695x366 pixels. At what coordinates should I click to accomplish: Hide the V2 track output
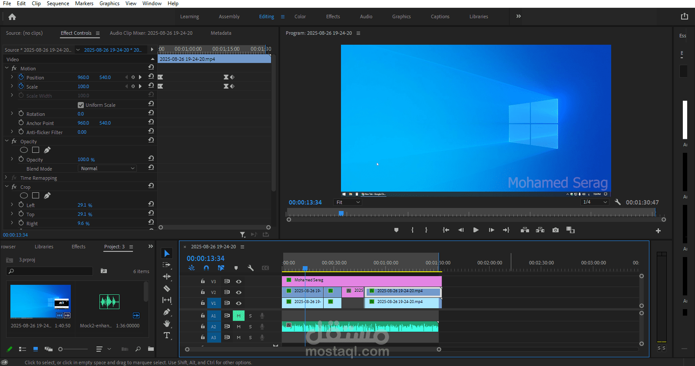tap(238, 292)
